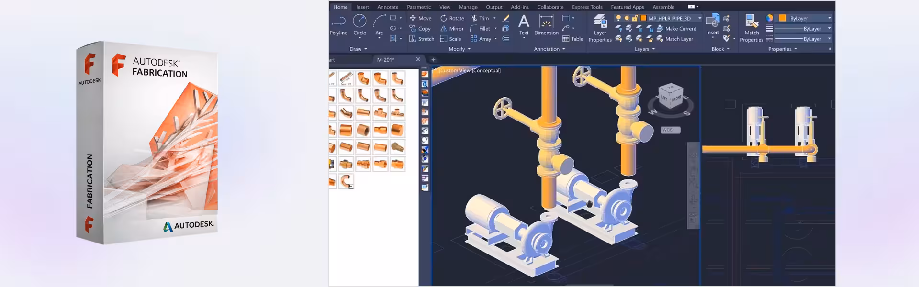Click the rectangle draw icon
Viewport: 919px width, 287px height.
(393, 18)
